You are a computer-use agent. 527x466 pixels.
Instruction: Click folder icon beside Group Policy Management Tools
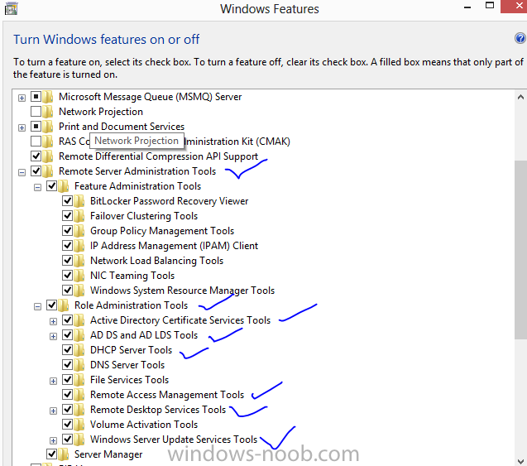[x=79, y=231]
